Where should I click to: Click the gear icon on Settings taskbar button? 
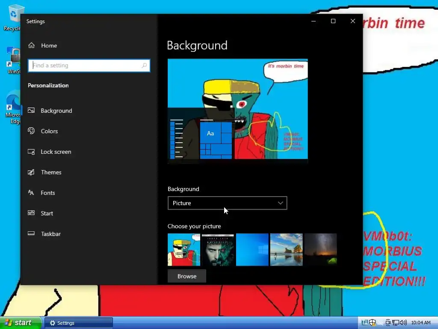point(53,323)
